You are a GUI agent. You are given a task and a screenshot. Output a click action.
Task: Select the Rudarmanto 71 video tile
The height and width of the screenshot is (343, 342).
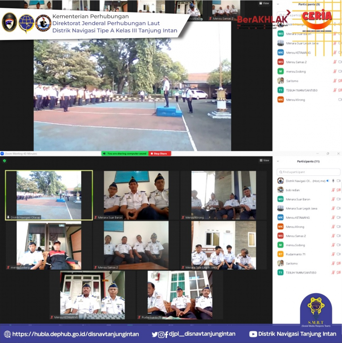coord(180,295)
